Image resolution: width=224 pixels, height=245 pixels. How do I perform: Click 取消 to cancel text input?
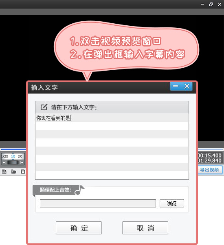click(x=145, y=228)
